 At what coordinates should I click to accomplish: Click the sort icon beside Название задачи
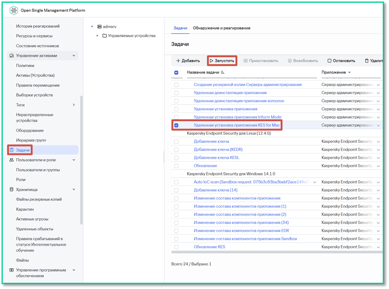(x=222, y=72)
